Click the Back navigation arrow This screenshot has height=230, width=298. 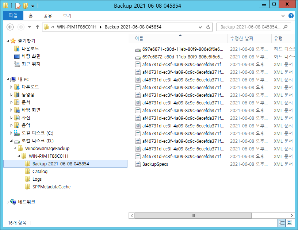click(10, 27)
